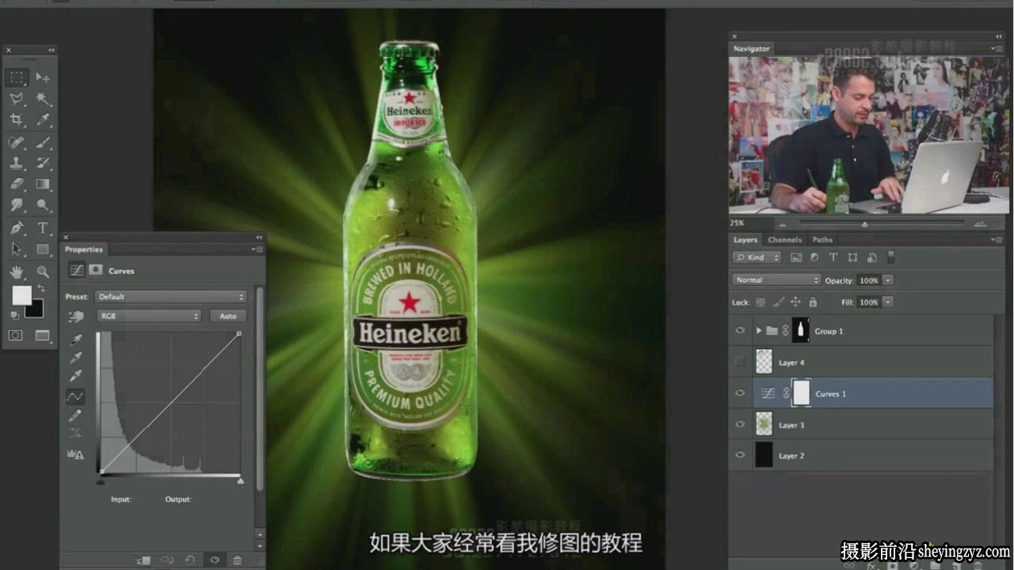Swap foreground and background colors
This screenshot has width=1014, height=570.
click(x=40, y=288)
